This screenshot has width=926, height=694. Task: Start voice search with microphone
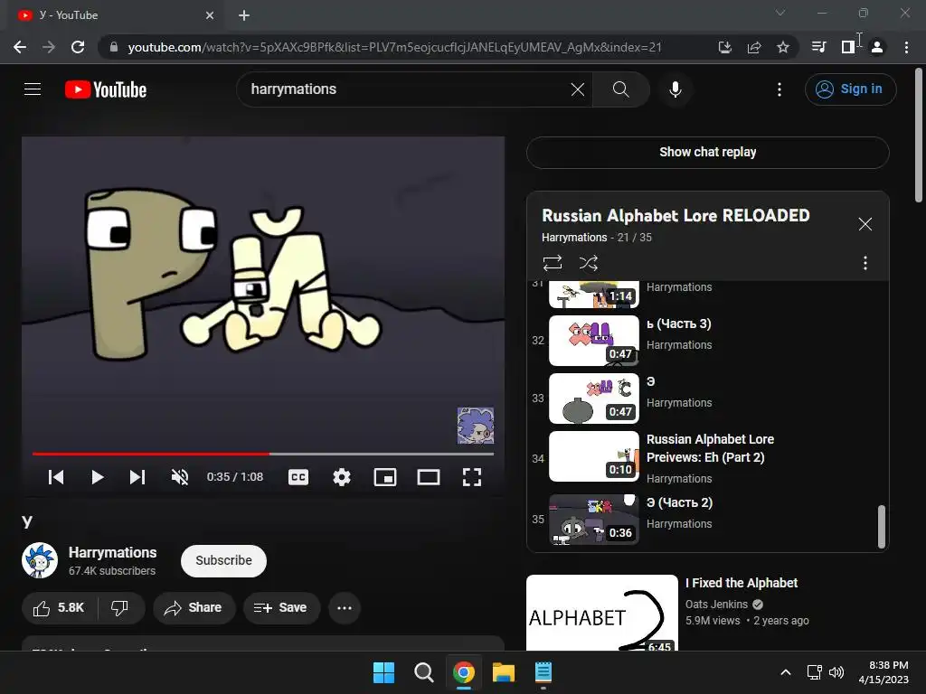tap(675, 89)
